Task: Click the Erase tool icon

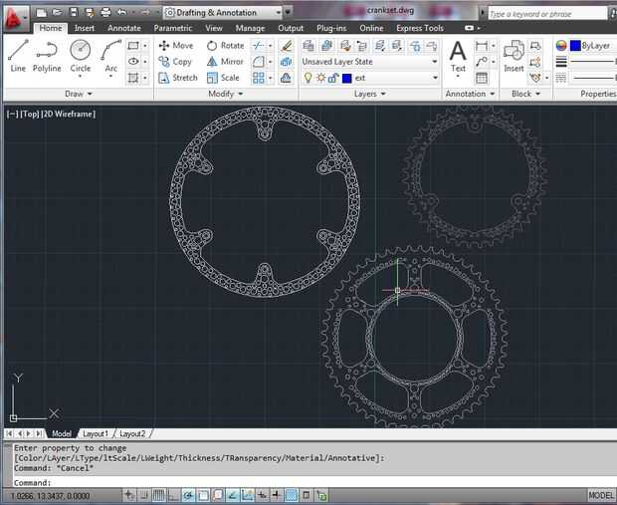Action: click(286, 46)
